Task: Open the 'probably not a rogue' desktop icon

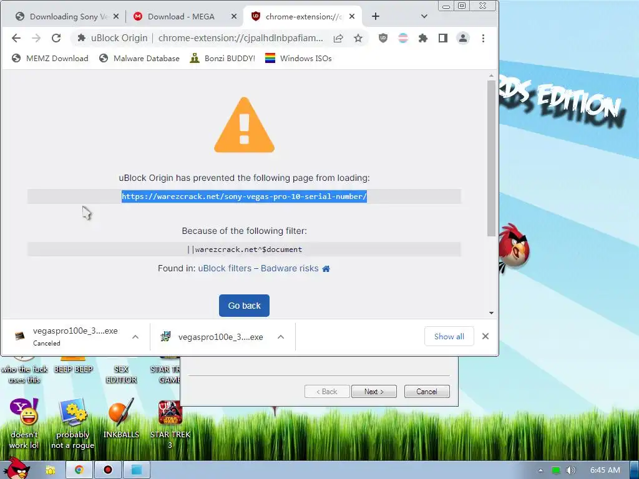Action: (x=72, y=423)
